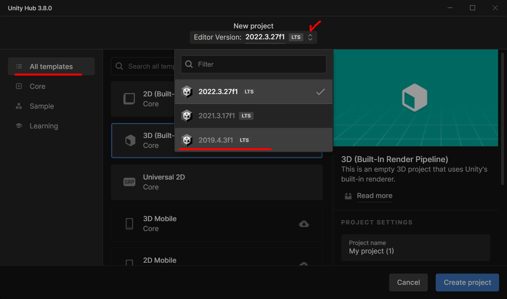Click the SRP icon of Universal 2D
Viewport: 507px width, 299px height.
pos(129,182)
